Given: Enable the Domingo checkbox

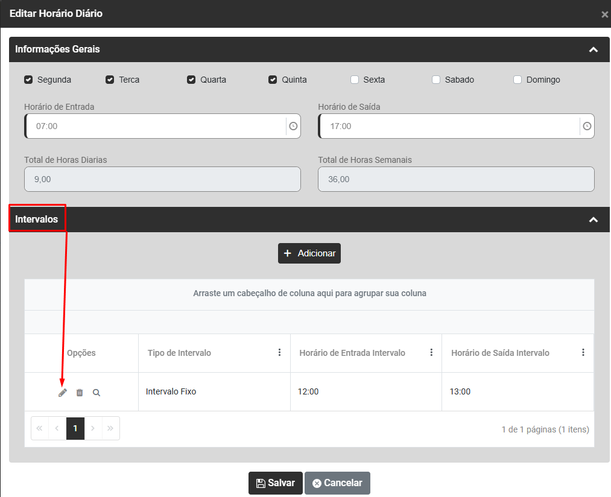Looking at the screenshot, I should (518, 80).
